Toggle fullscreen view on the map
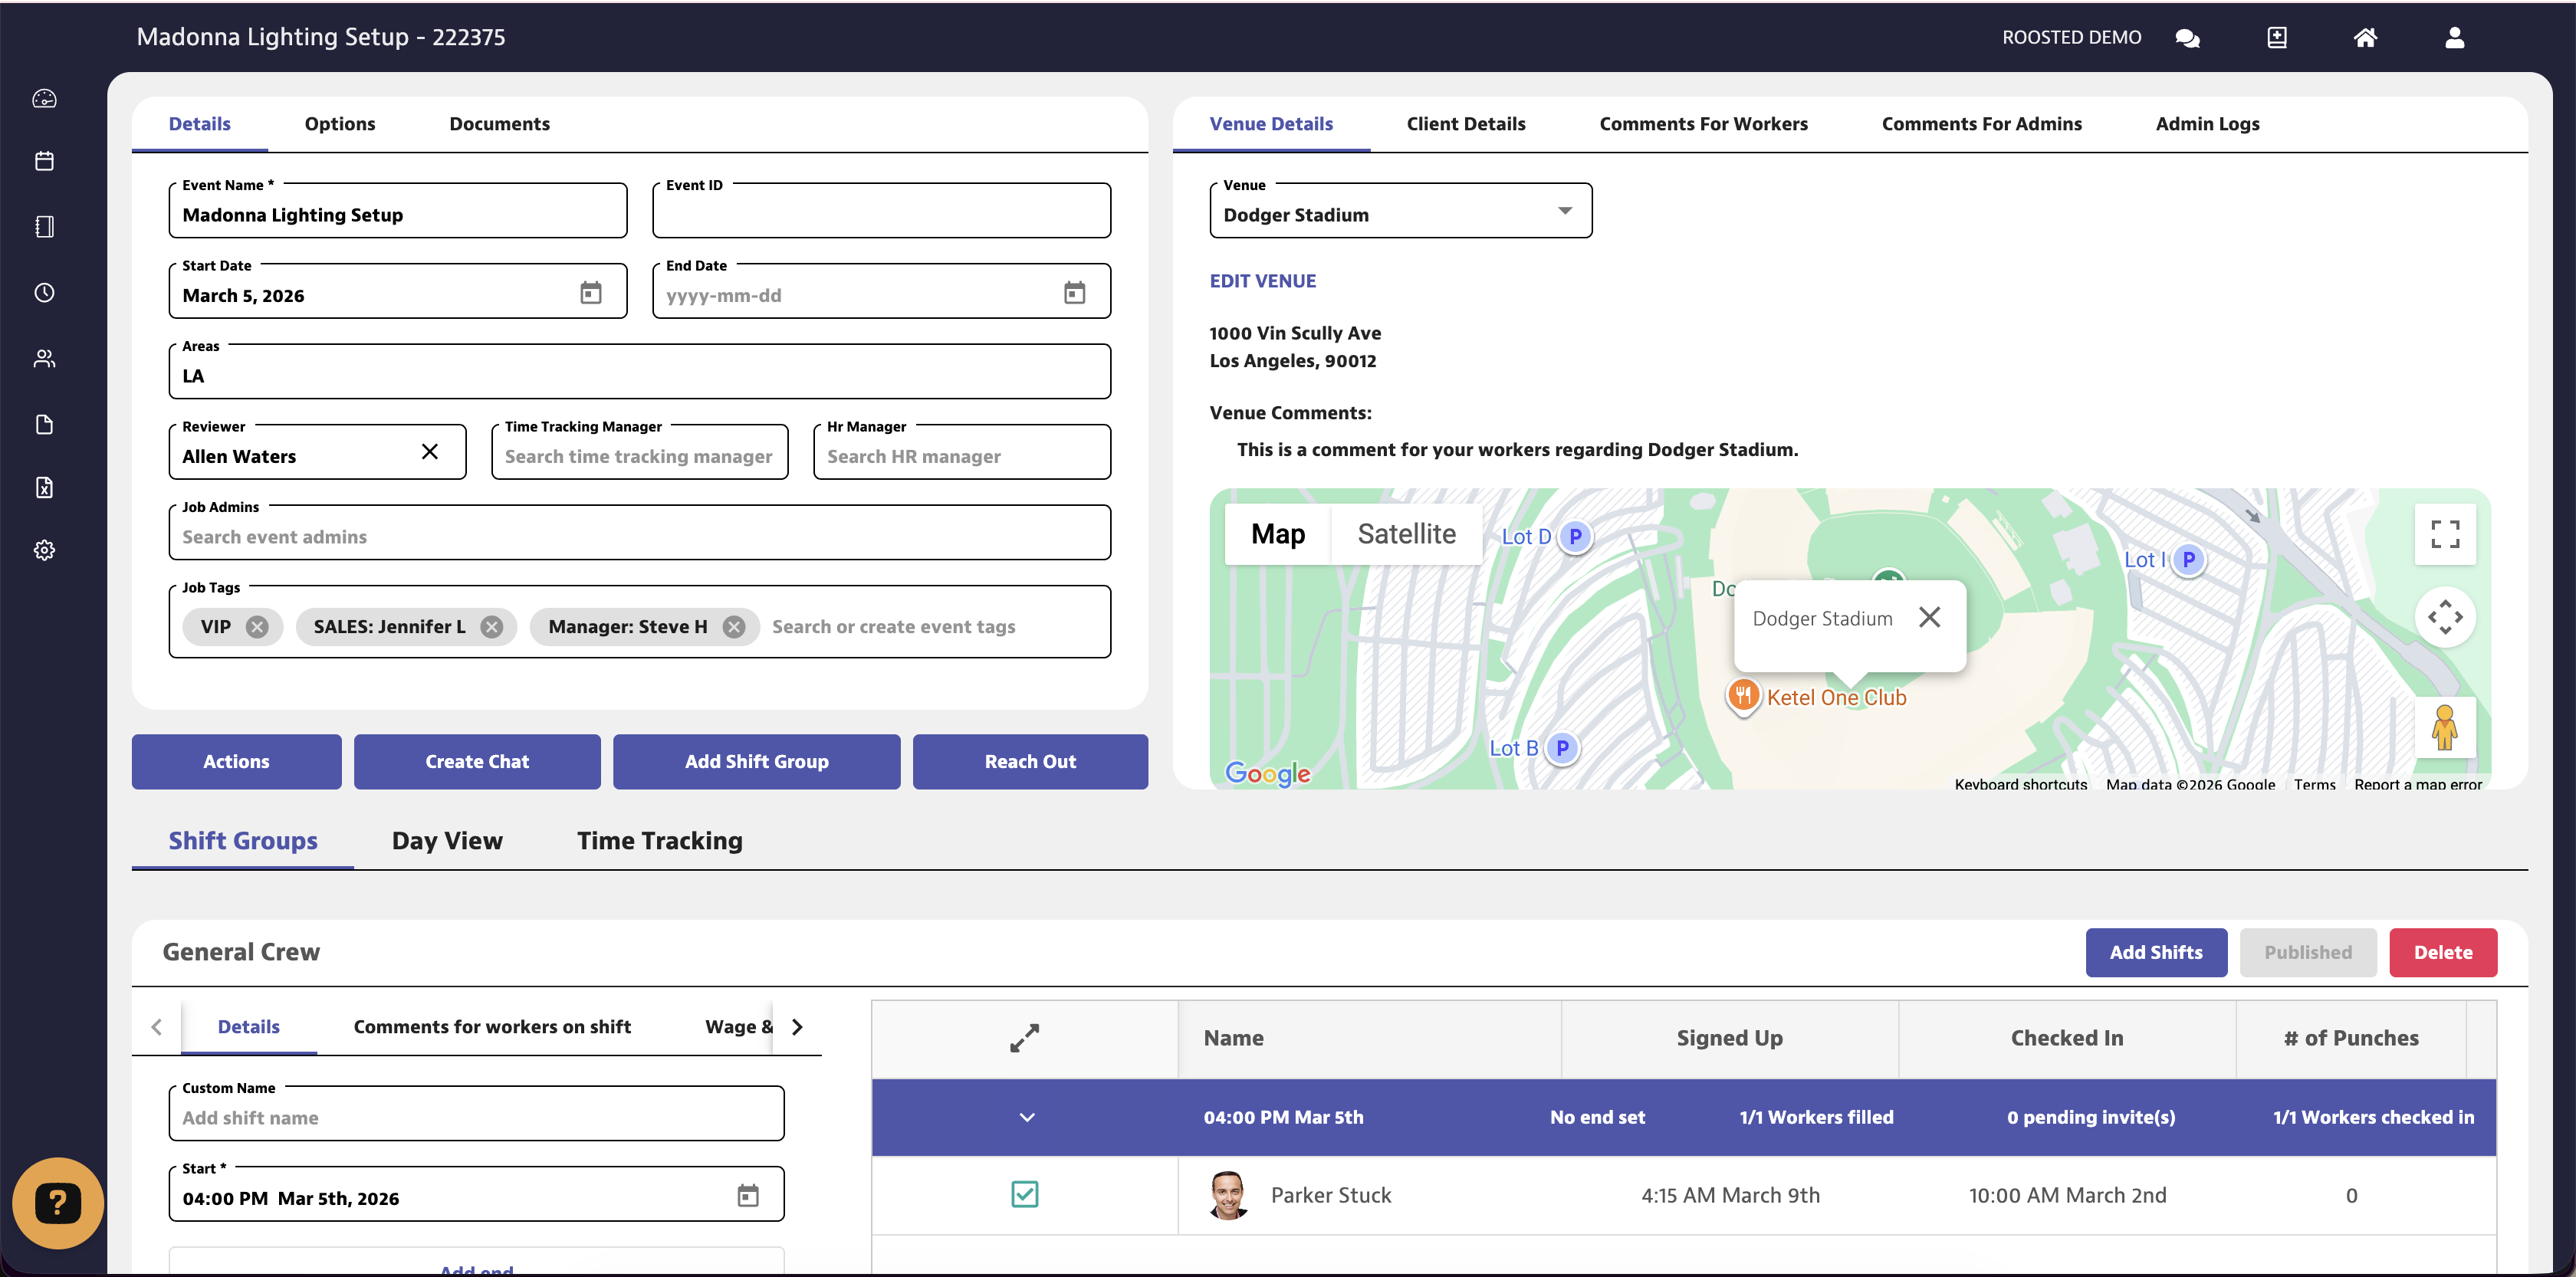This screenshot has width=2576, height=1277. coord(2444,534)
